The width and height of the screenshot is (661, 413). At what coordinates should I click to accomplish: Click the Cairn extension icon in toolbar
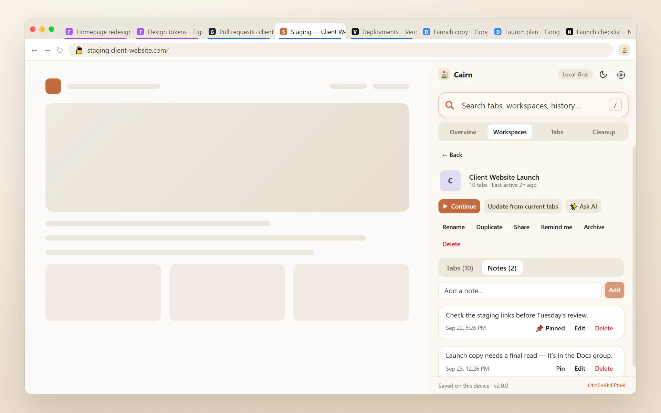(x=624, y=50)
